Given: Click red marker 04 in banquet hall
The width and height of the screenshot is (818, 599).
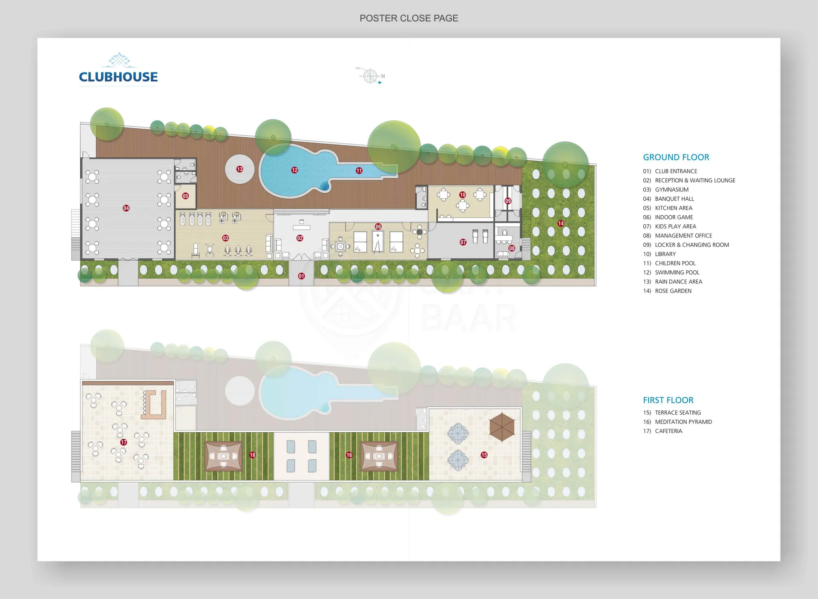Looking at the screenshot, I should [126, 208].
